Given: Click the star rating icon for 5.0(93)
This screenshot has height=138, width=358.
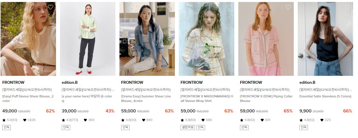Looking at the screenshot, I should pyautogui.click(x=4, y=120).
